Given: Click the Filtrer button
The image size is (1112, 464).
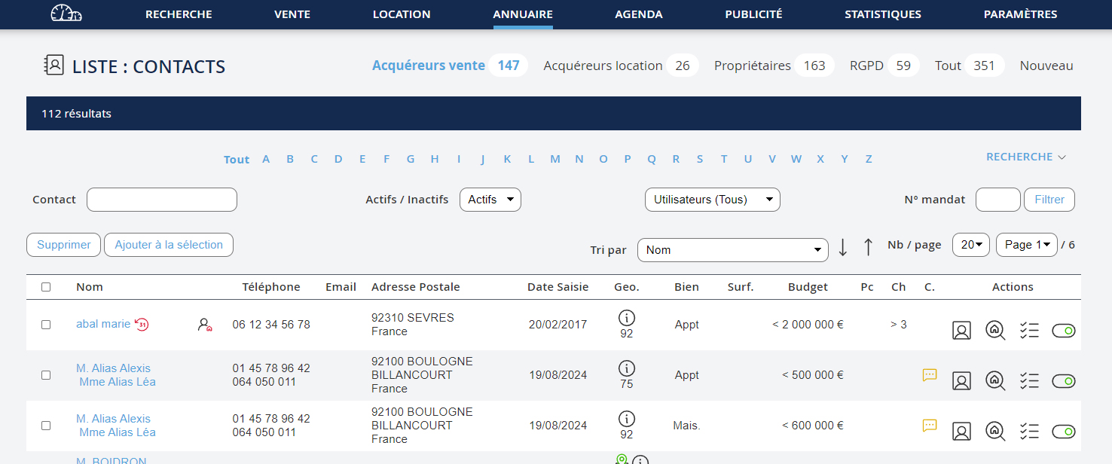Looking at the screenshot, I should (x=1049, y=200).
